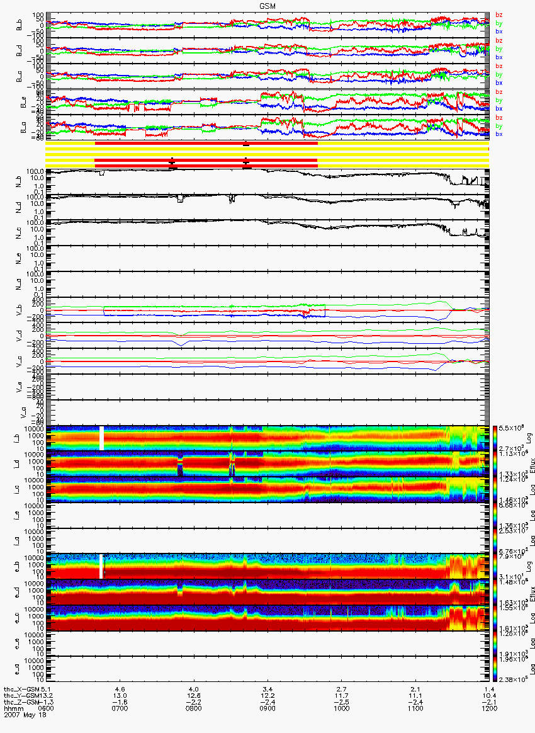Click the -2.5 Z-GSM position value
Screen dimensions: 535x733
[x=342, y=702]
